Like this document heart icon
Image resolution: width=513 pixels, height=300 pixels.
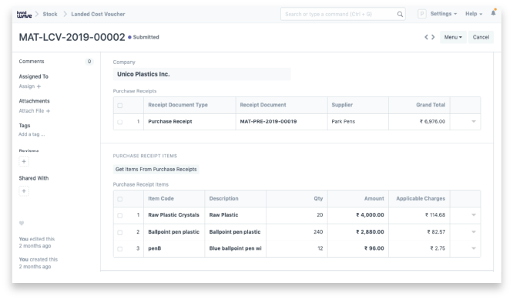click(x=22, y=223)
